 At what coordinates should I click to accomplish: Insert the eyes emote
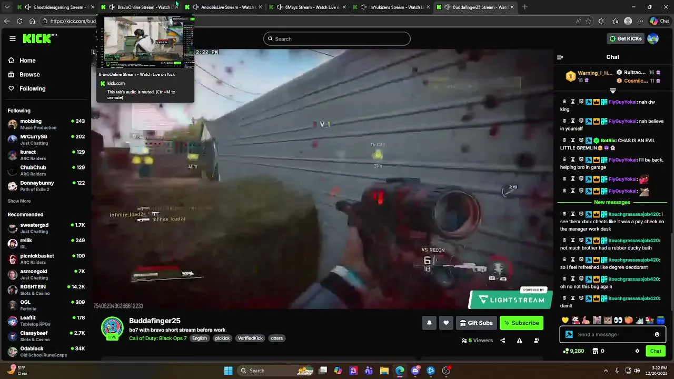[618, 320]
